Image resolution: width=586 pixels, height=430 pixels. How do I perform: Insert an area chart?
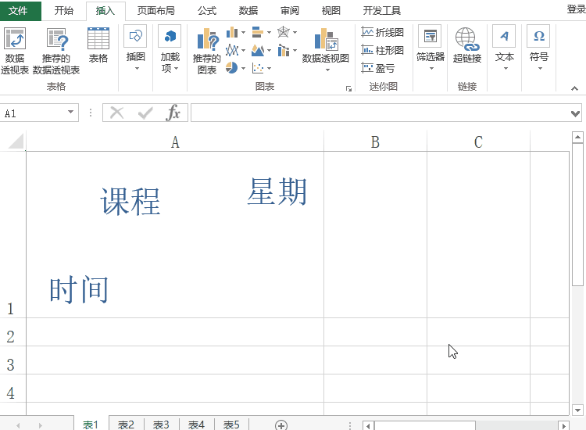[x=258, y=50]
